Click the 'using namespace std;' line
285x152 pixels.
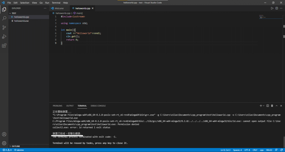[x=74, y=23]
